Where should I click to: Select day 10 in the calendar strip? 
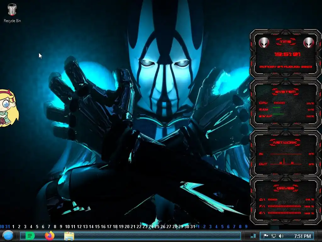pos(67,227)
